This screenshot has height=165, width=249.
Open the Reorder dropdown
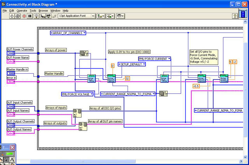(120, 16)
